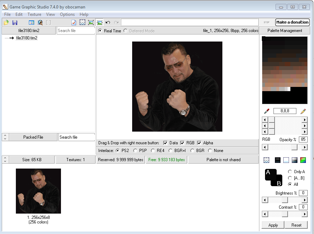Screen dimensions: 314x234
Task: Click the rainbow gradient palette icon
Action: 303,160
